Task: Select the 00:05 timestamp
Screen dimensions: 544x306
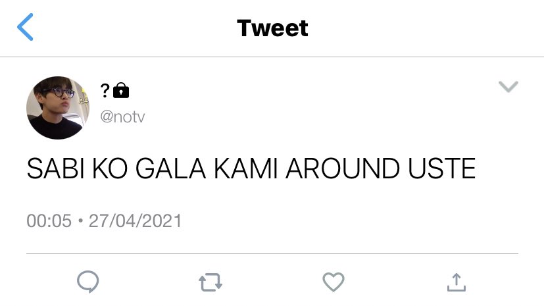Action: pos(49,221)
